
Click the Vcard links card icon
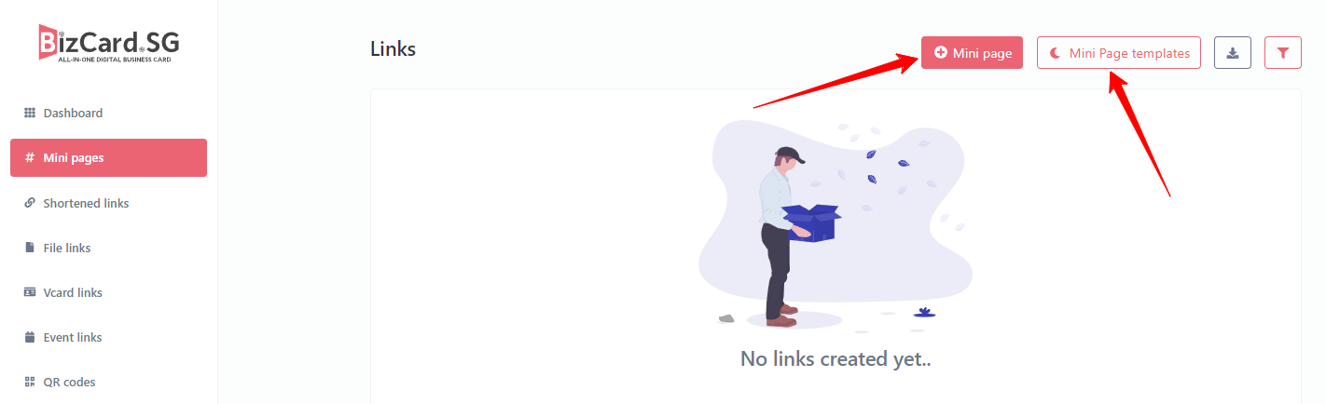[29, 292]
